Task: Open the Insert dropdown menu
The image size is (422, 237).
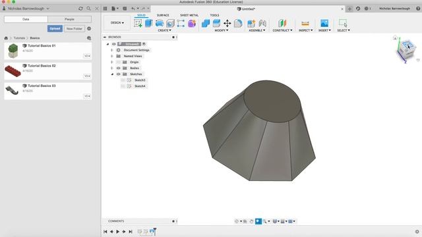Action: coord(324,30)
